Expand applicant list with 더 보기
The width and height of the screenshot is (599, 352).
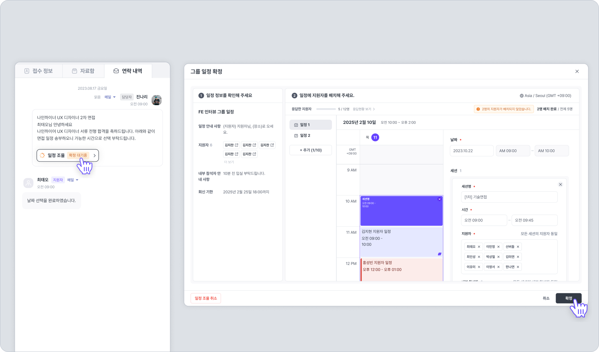click(x=229, y=162)
